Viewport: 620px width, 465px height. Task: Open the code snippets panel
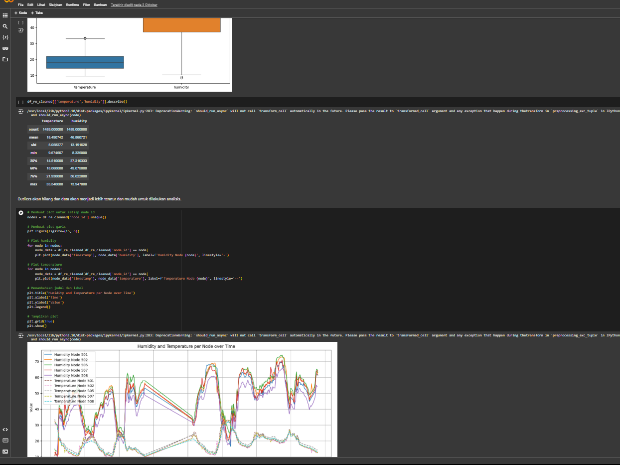point(5,429)
